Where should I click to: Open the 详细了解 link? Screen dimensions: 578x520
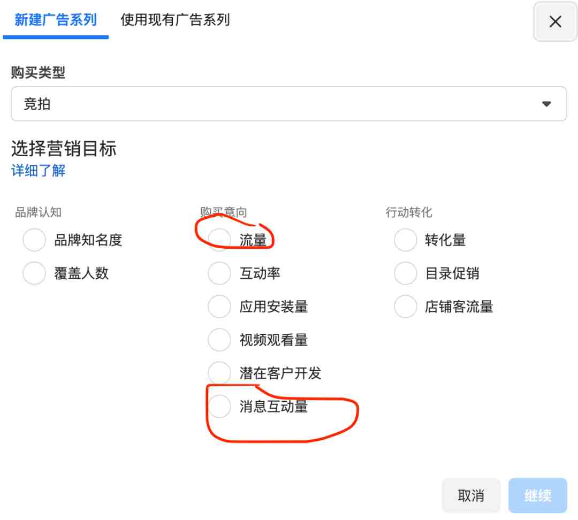click(x=39, y=171)
